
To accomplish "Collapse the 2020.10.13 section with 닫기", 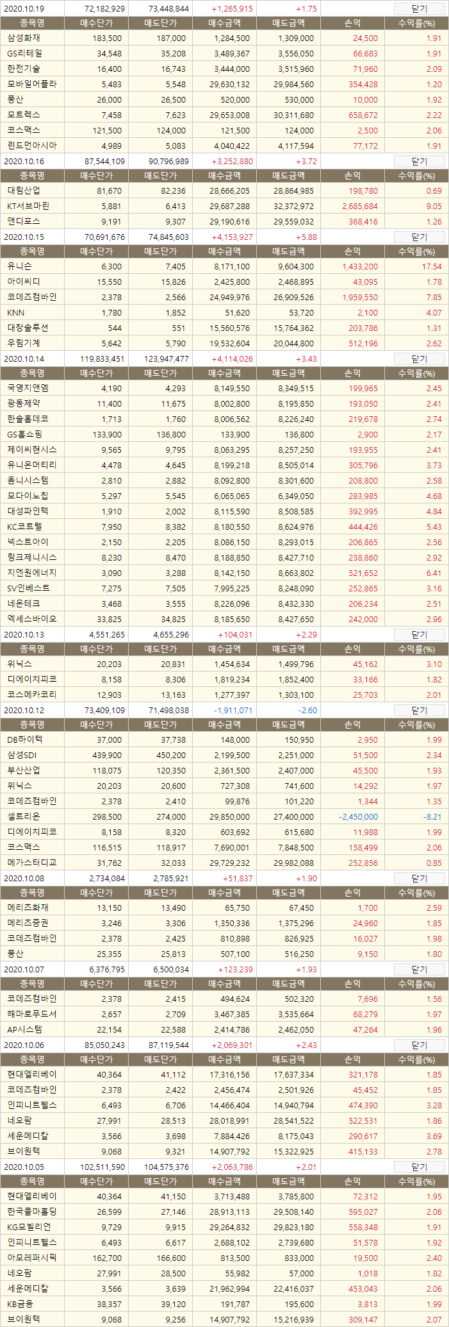I will (x=419, y=635).
